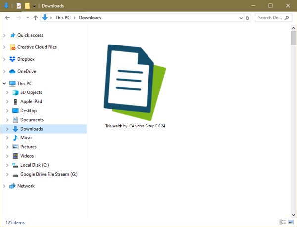The image size is (297, 227).
Task: Go up one folder level
Action: (35, 18)
